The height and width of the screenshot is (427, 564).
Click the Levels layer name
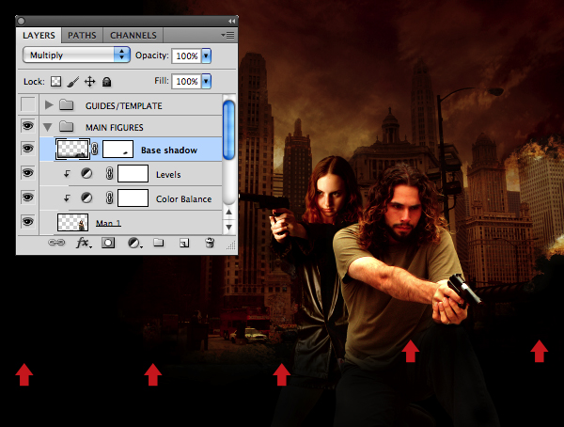coord(168,175)
